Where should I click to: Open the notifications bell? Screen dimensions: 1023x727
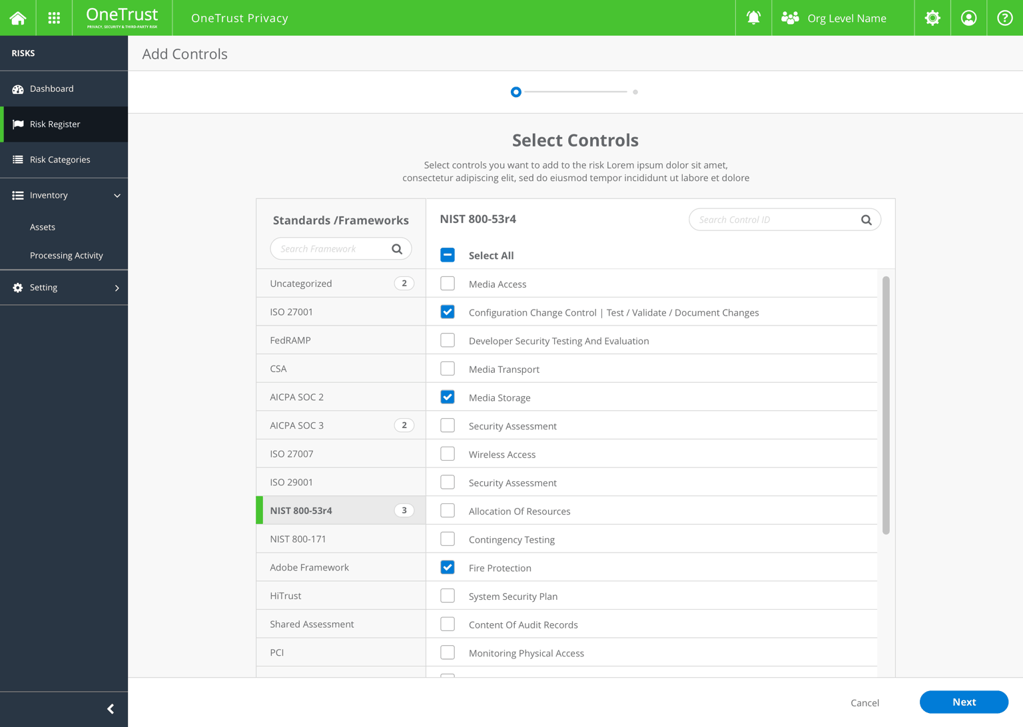753,18
